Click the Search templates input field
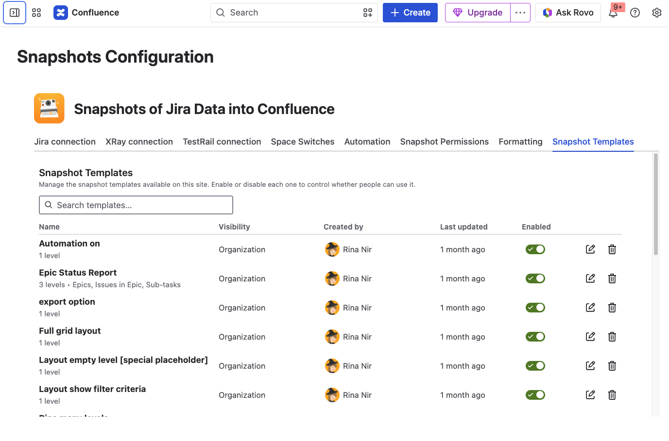Image resolution: width=669 pixels, height=441 pixels. 136,205
